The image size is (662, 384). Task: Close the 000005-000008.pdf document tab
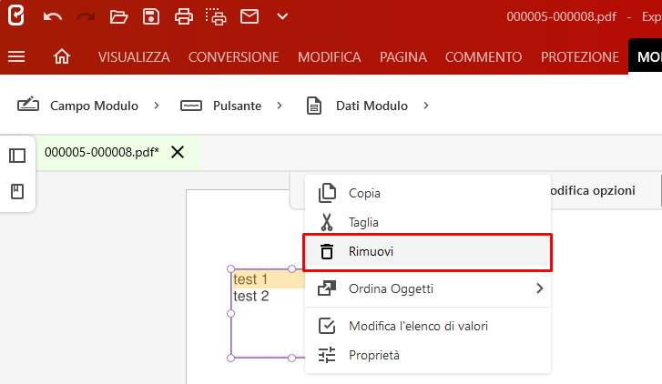[x=178, y=152]
